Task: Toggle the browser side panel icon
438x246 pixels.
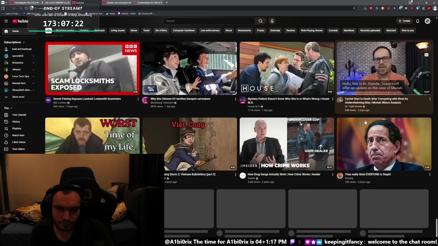Action: tap(3, 8)
